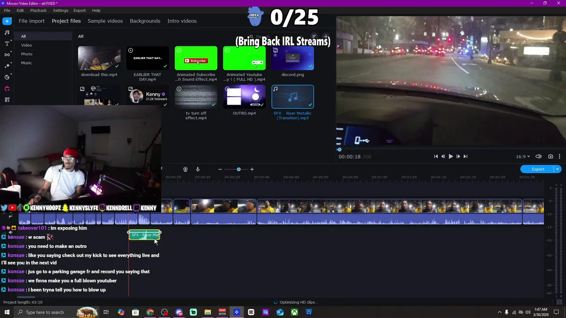
Task: Open the Playback menu
Action: coord(38,10)
